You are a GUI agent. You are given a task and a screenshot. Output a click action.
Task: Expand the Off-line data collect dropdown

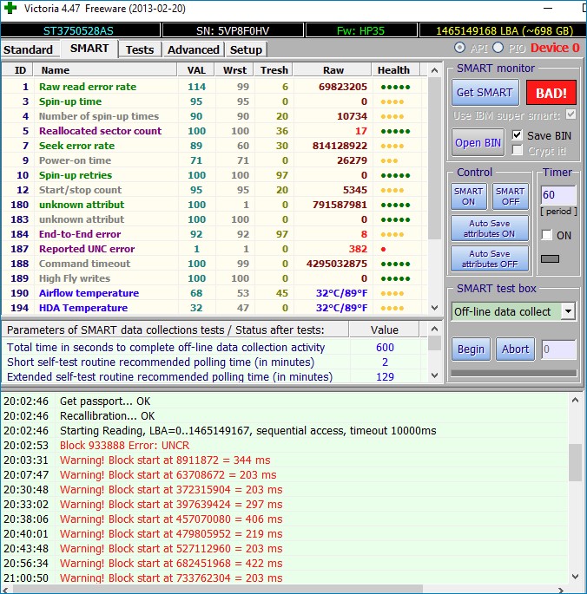pos(568,311)
